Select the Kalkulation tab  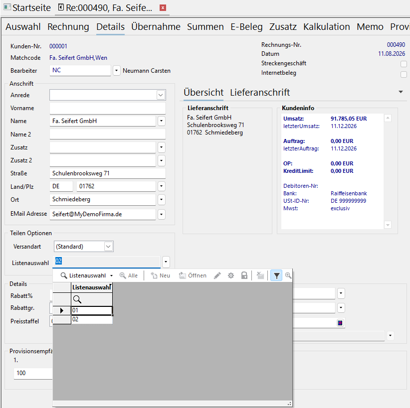pyautogui.click(x=327, y=26)
